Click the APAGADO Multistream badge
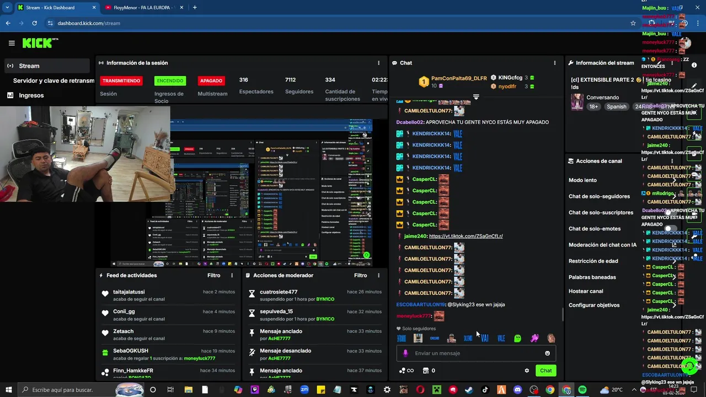This screenshot has height=397, width=706. point(211,81)
